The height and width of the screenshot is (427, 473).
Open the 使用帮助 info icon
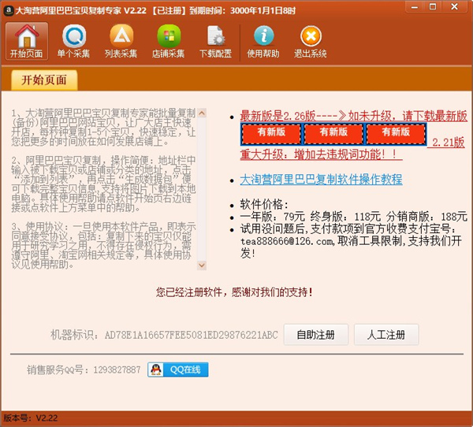(x=263, y=41)
